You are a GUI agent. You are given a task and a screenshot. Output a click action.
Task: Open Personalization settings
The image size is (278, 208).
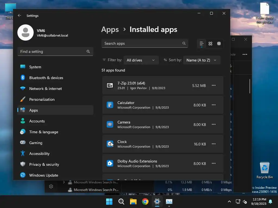[x=55, y=99]
